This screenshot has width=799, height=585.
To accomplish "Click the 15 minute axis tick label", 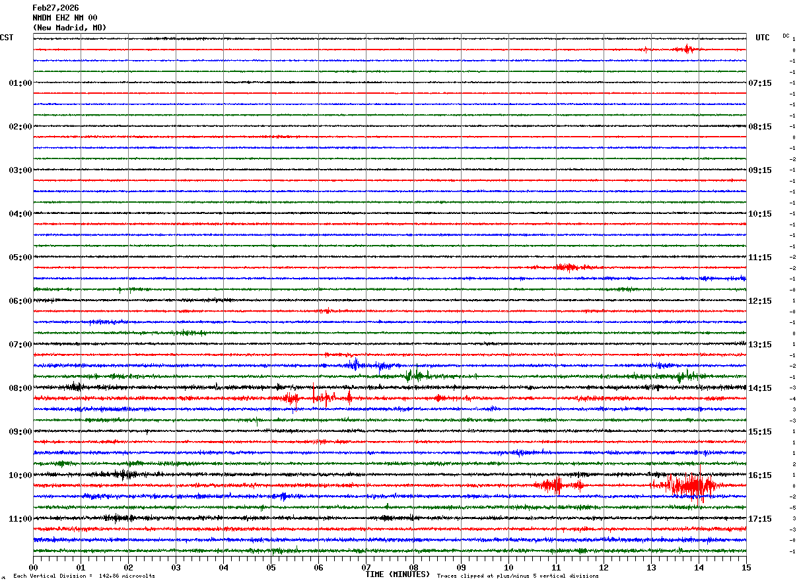I will [x=746, y=567].
